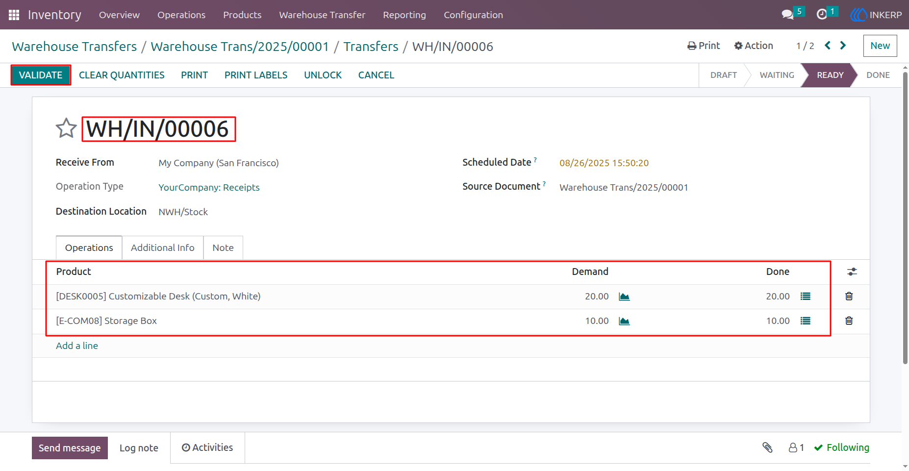Click the vertical page scrollbar
This screenshot has height=471, width=909.
coord(905,218)
